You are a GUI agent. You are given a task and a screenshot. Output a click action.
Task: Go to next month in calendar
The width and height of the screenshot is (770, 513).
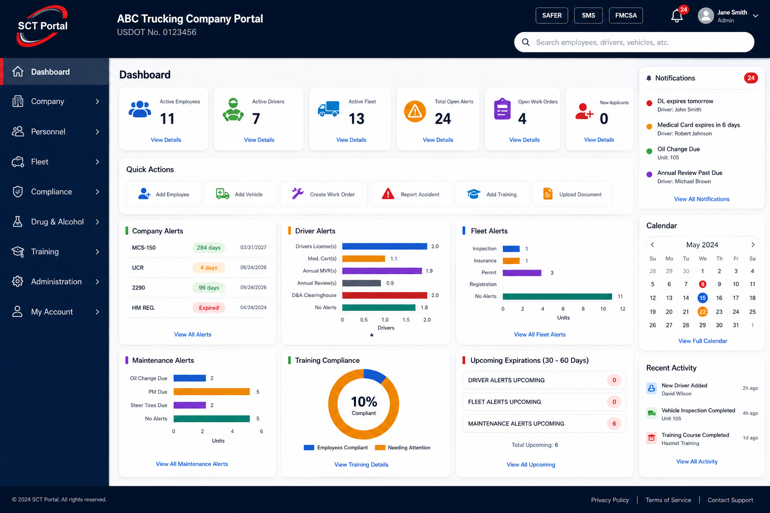[752, 245]
